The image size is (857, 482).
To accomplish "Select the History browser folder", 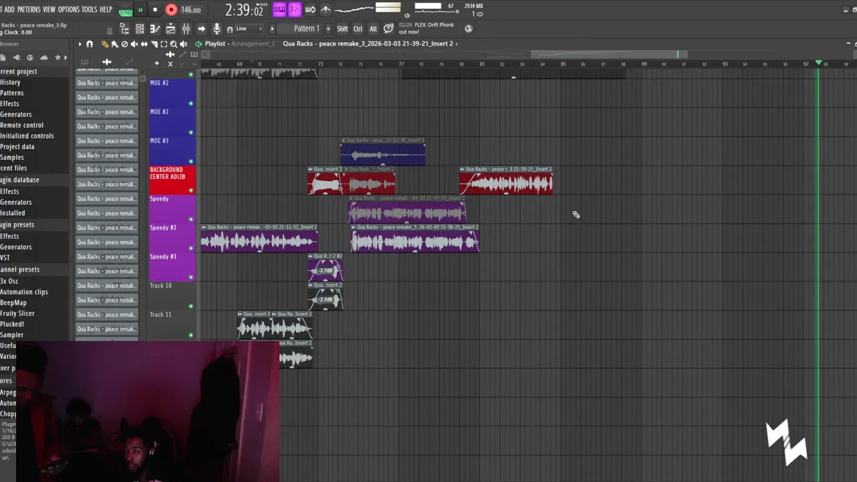I will (10, 82).
